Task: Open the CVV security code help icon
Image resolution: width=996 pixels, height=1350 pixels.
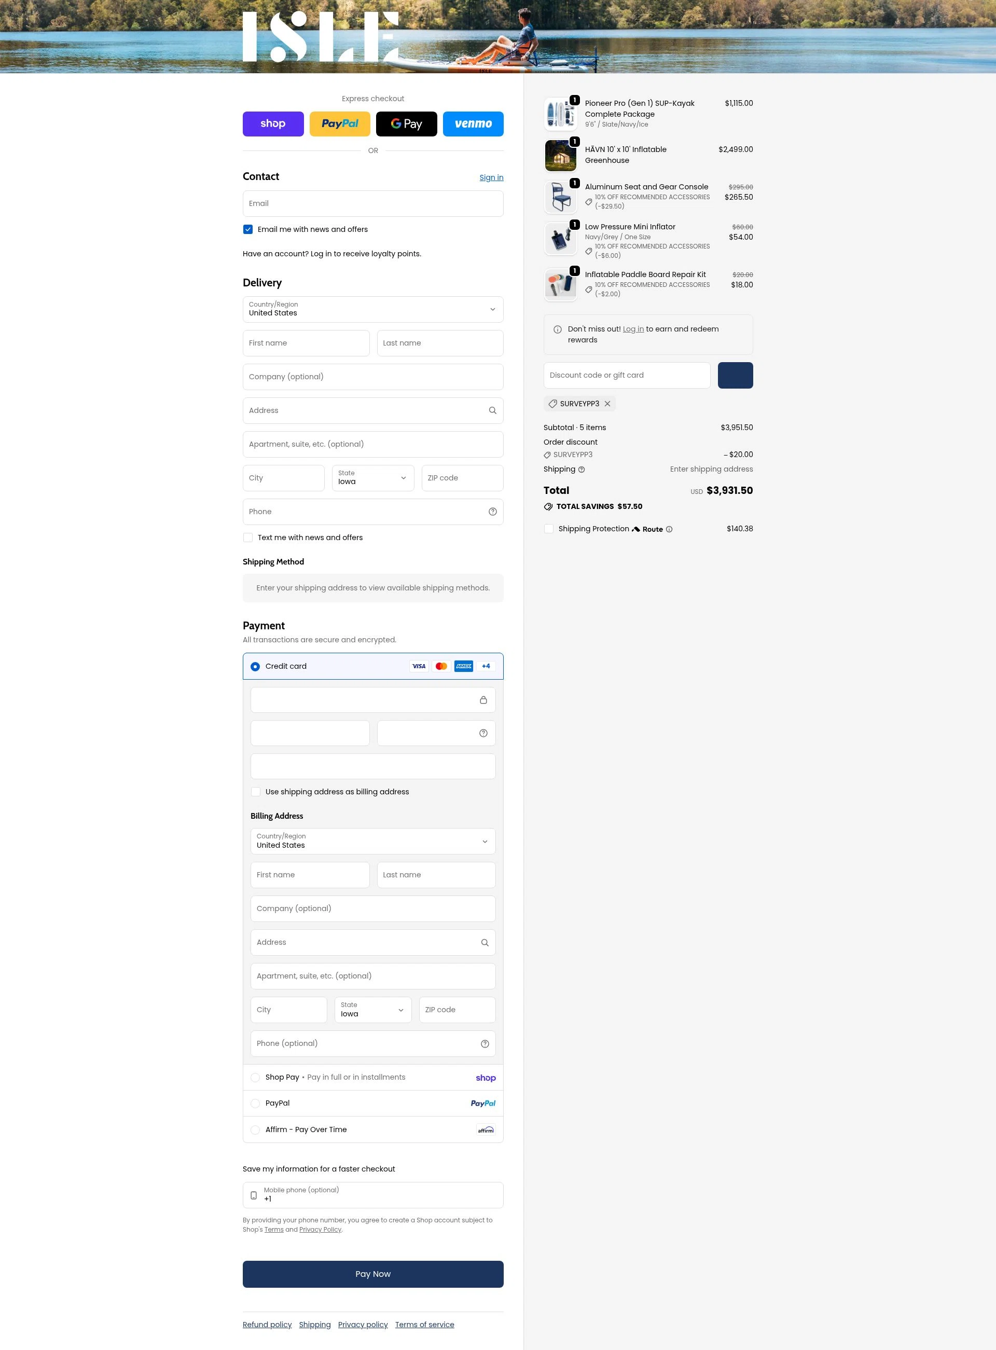Action: [483, 733]
